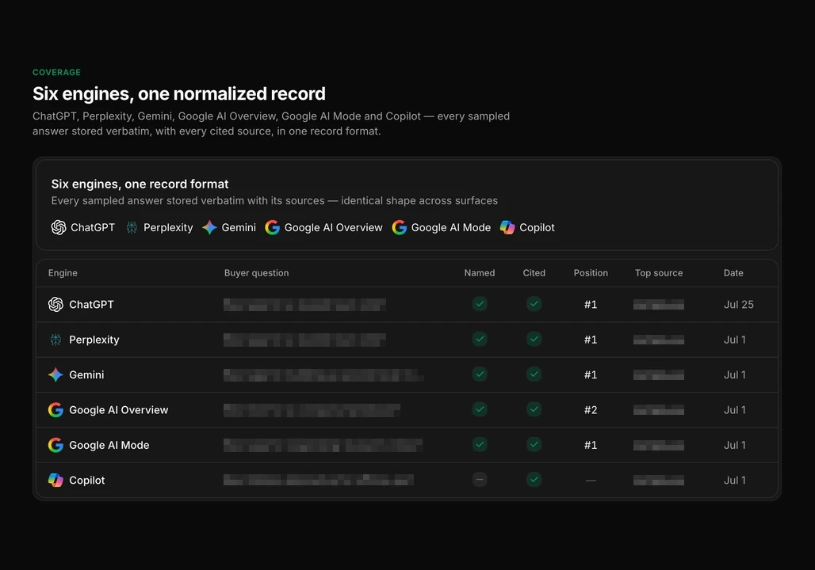
Task: Click the blurred buyer question in Gemini row
Action: click(x=323, y=374)
